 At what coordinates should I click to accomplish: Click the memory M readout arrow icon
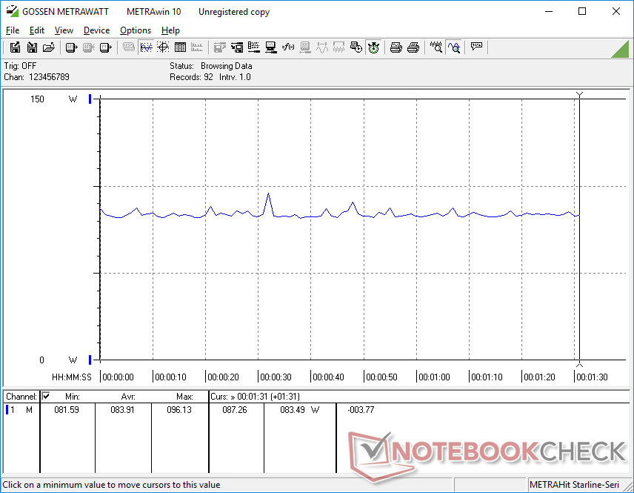105,47
